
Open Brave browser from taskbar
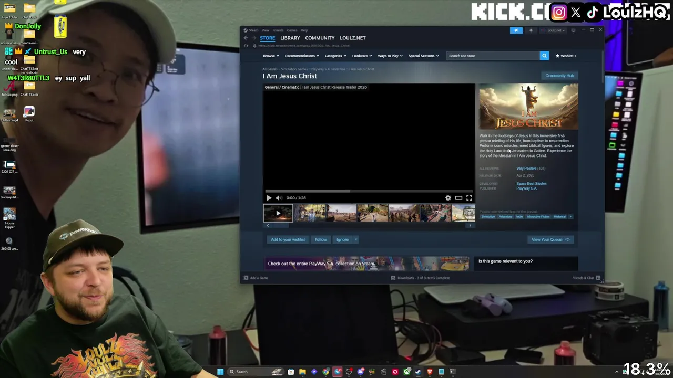pos(430,372)
